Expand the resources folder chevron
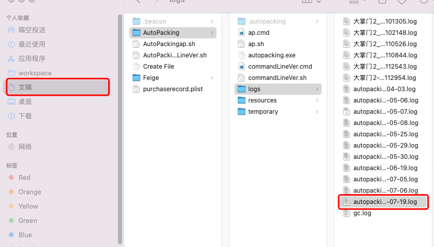This screenshot has width=434, height=247. point(318,100)
